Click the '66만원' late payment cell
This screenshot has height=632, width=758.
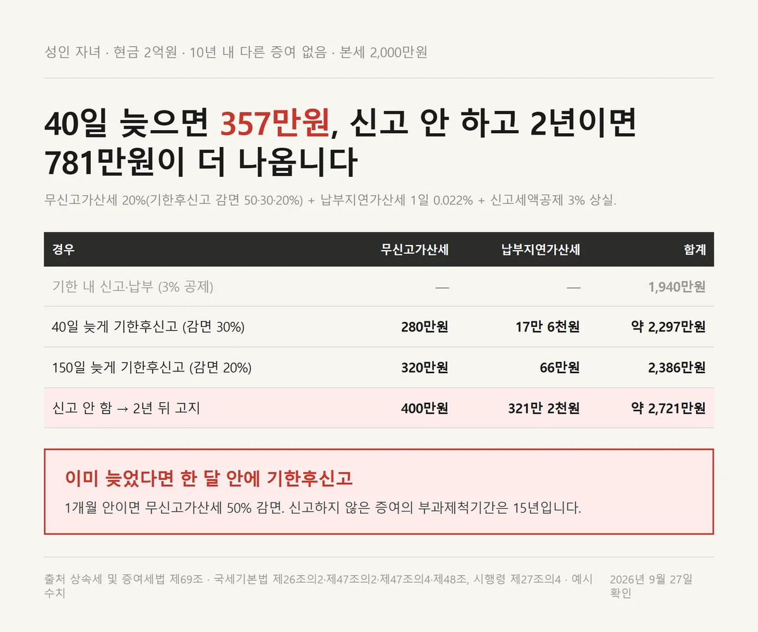pyautogui.click(x=560, y=367)
